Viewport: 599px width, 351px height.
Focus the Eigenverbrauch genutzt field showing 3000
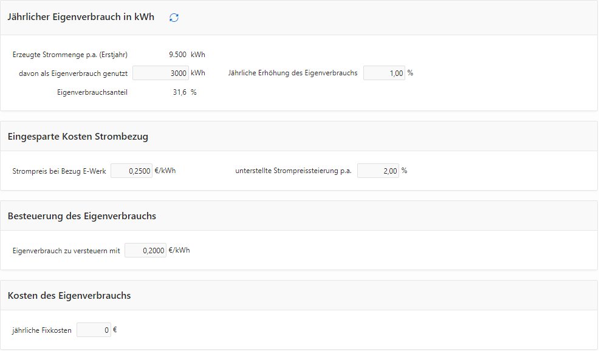coord(160,73)
